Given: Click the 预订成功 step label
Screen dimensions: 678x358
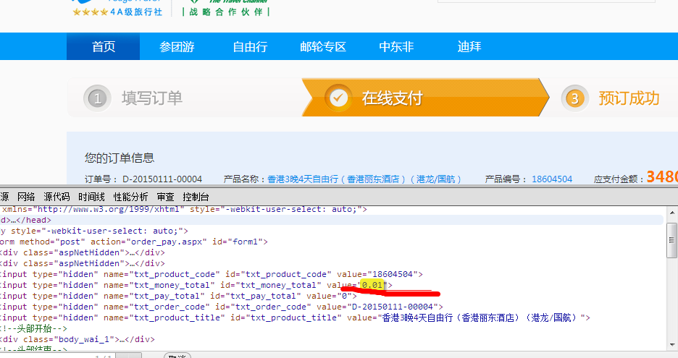Looking at the screenshot, I should pos(629,98).
